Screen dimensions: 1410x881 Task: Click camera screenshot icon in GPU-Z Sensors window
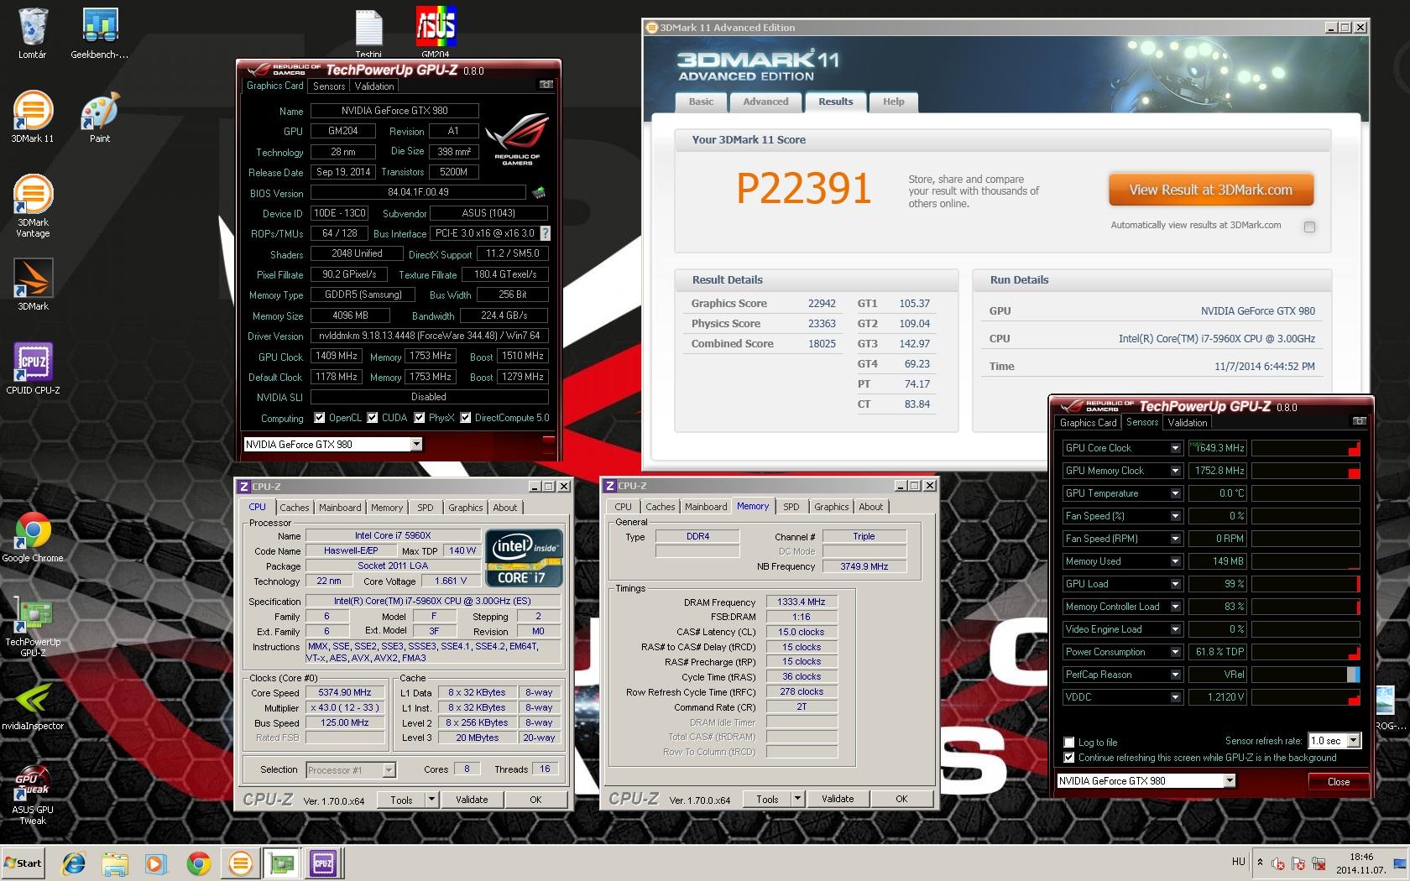[x=1359, y=421]
